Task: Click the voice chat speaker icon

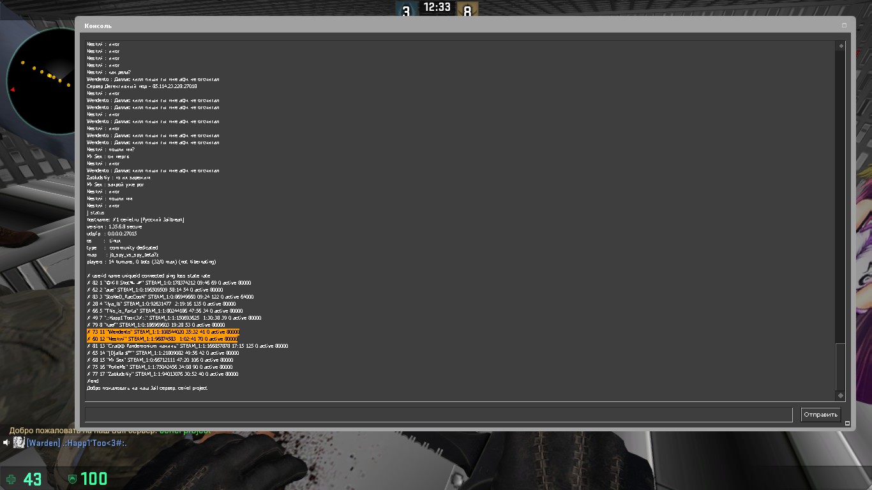Action: pyautogui.click(x=6, y=442)
